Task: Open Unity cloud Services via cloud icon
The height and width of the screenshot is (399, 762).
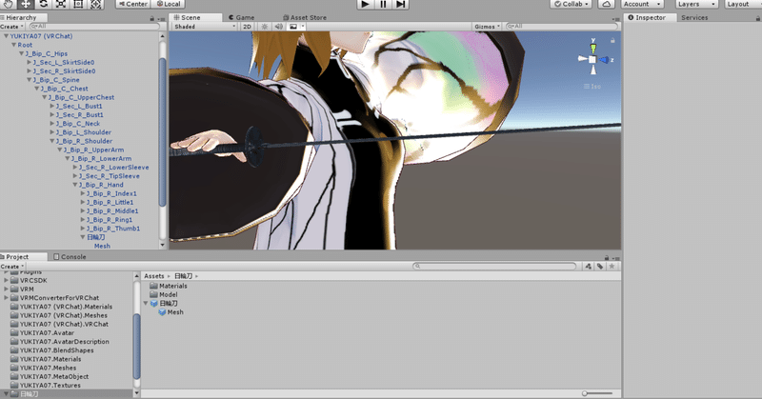Action: tap(607, 4)
